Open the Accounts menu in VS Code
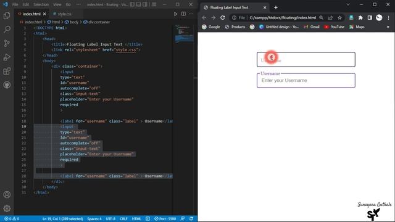395x222 pixels. coord(7,195)
